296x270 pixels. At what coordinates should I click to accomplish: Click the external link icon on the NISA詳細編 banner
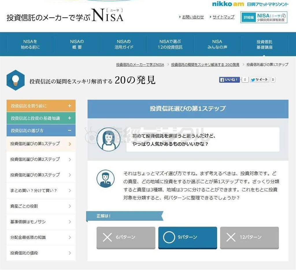pyautogui.click(x=284, y=16)
